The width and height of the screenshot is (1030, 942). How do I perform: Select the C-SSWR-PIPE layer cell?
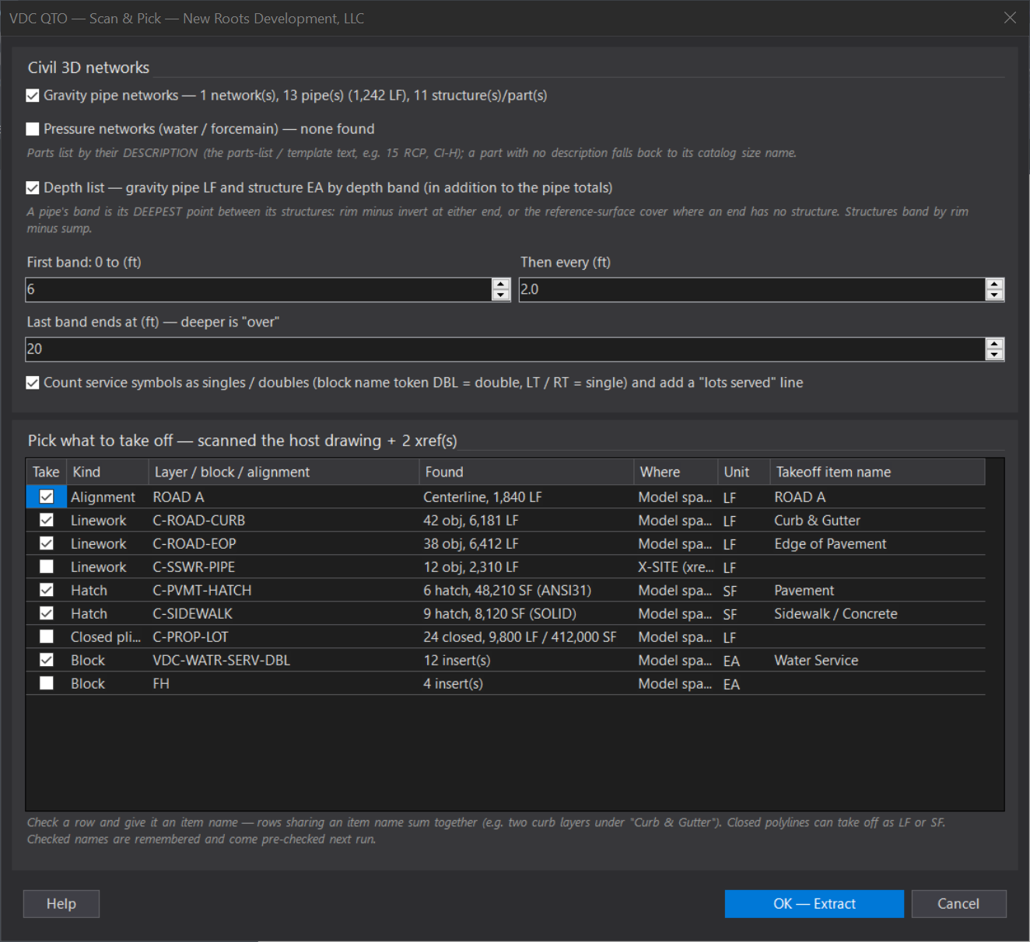click(x=284, y=567)
